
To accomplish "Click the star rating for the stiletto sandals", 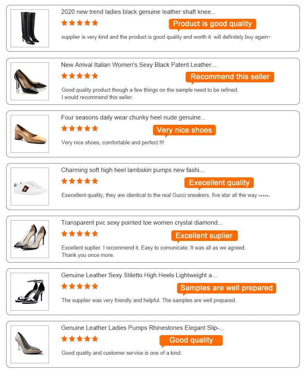I will (80, 286).
